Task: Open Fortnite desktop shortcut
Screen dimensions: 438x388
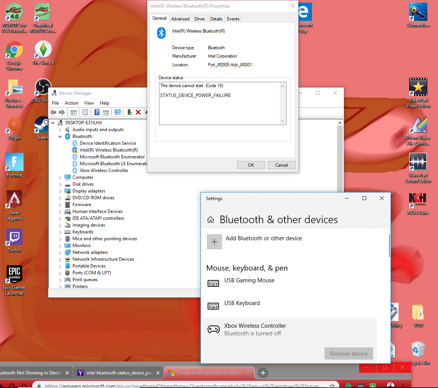Action: 14,165
